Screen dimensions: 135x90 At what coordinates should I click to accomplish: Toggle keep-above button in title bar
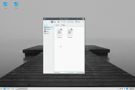(77, 19)
